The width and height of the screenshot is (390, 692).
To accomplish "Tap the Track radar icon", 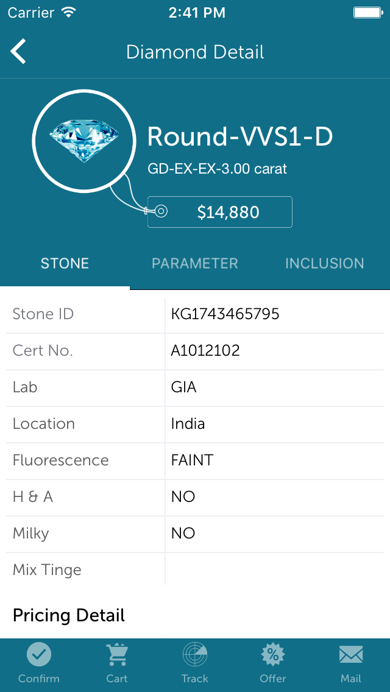I will pyautogui.click(x=195, y=655).
